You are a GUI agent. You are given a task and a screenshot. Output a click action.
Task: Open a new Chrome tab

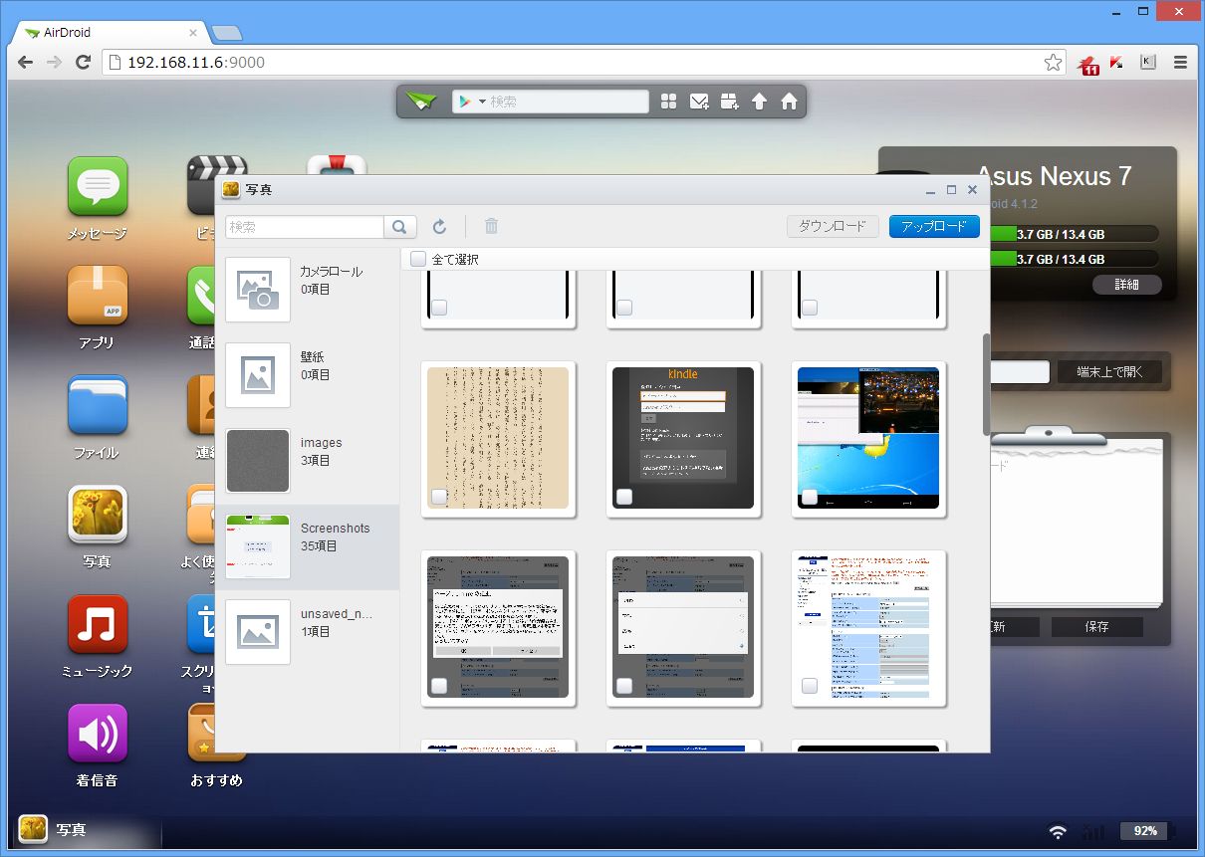(x=226, y=33)
